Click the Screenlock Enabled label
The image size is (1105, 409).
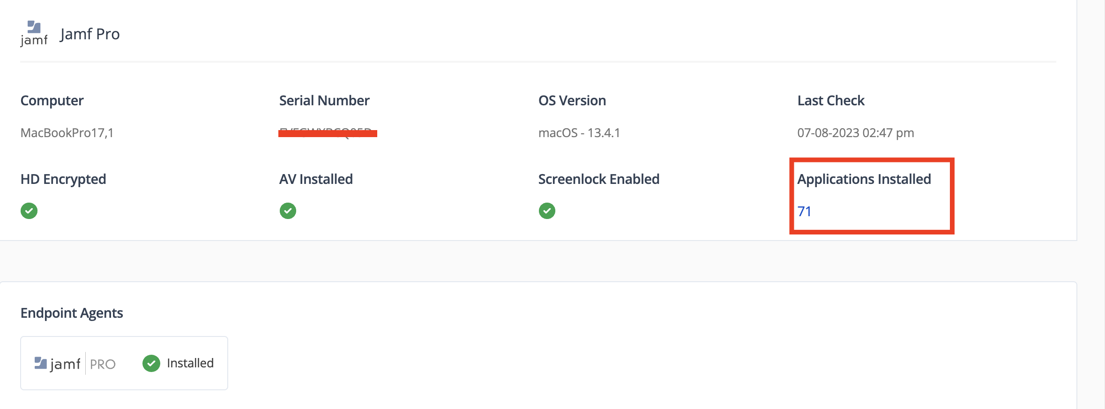(x=599, y=179)
